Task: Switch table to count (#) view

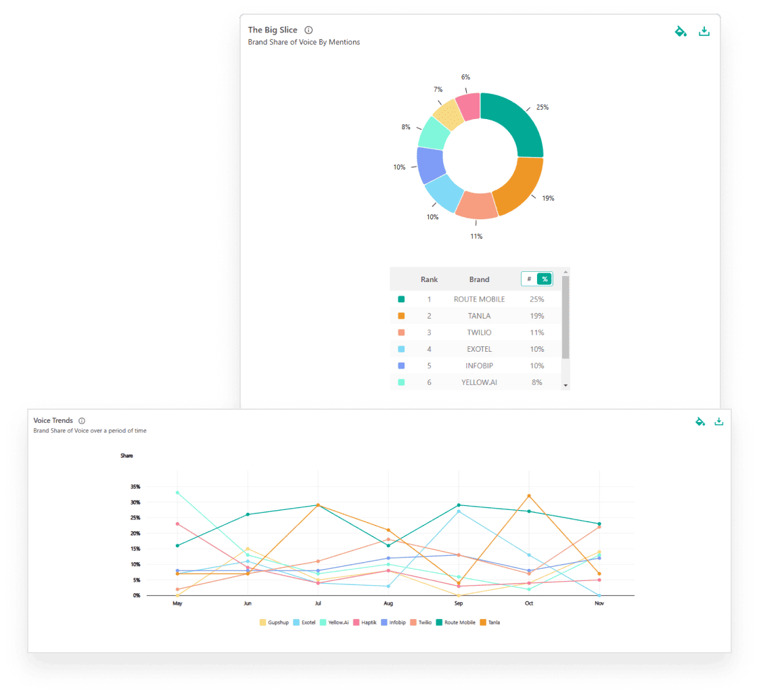Action: pos(529,279)
